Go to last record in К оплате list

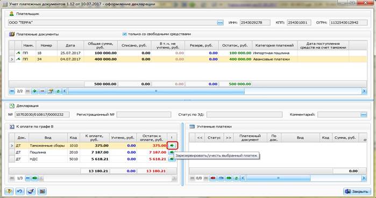pos(28,178)
